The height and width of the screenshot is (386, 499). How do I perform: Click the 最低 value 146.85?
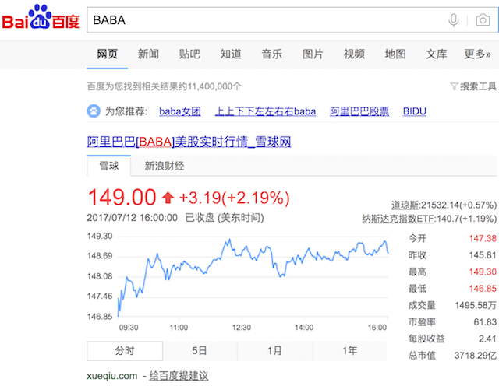483,289
